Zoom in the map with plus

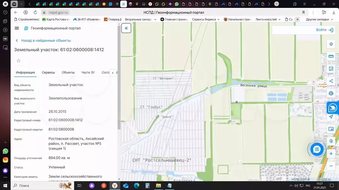(331, 154)
